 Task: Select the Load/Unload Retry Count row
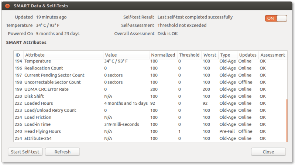tap(150, 110)
